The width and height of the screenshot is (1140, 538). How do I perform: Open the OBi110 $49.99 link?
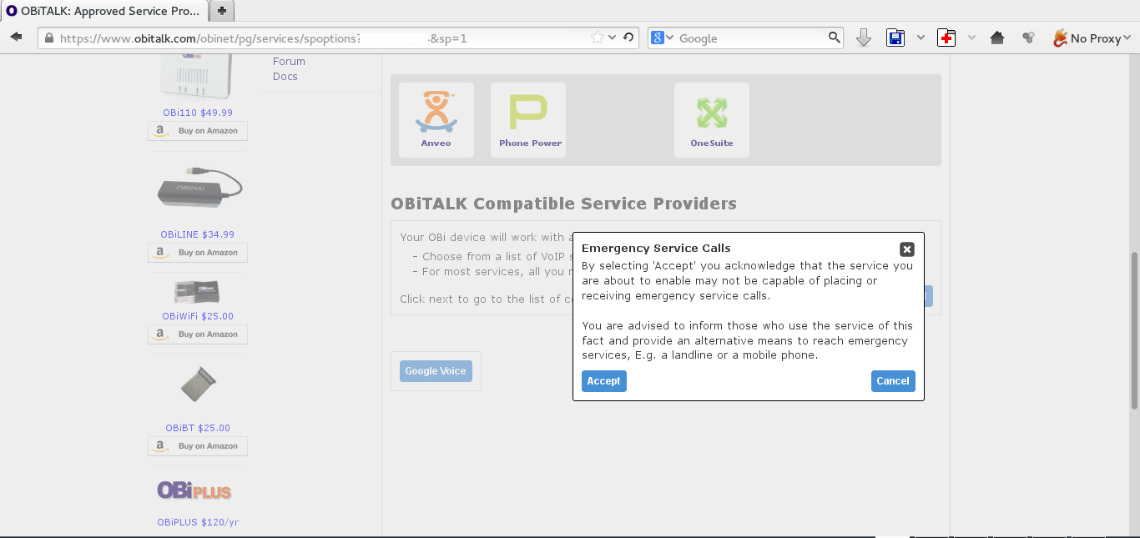[198, 113]
